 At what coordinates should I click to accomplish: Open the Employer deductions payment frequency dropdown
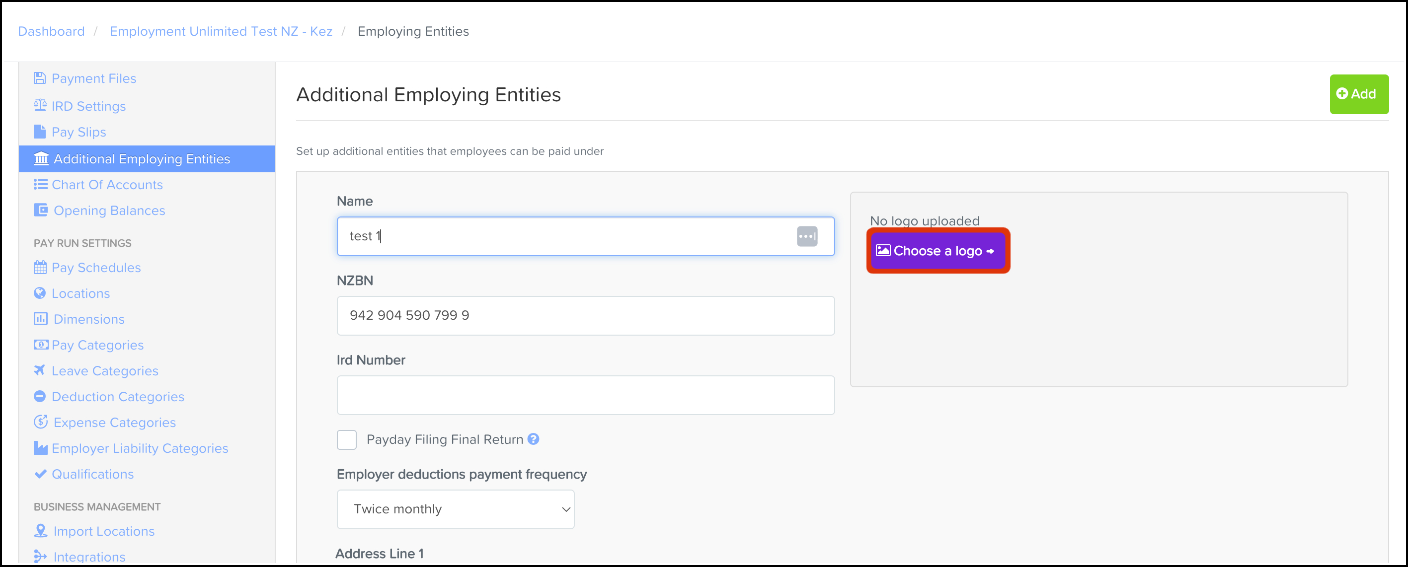pos(455,509)
